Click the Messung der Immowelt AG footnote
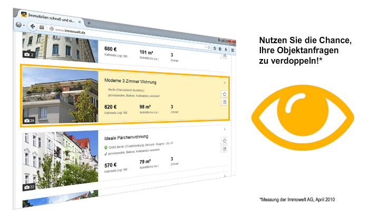368x216 pixels. [x=297, y=200]
